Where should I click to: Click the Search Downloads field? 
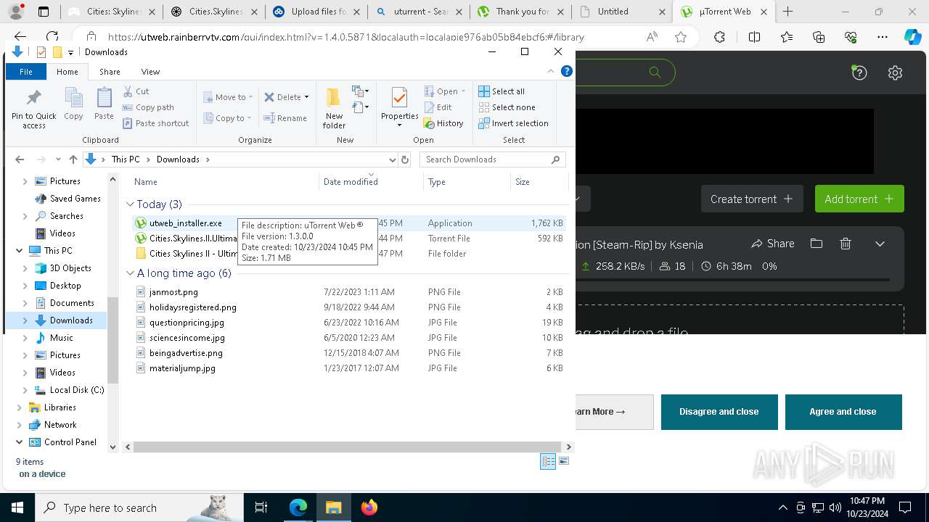(492, 159)
